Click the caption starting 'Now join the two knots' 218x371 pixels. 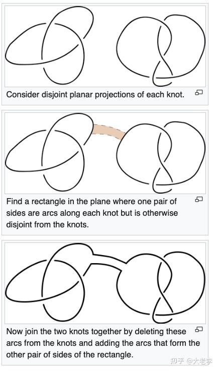[103, 343]
